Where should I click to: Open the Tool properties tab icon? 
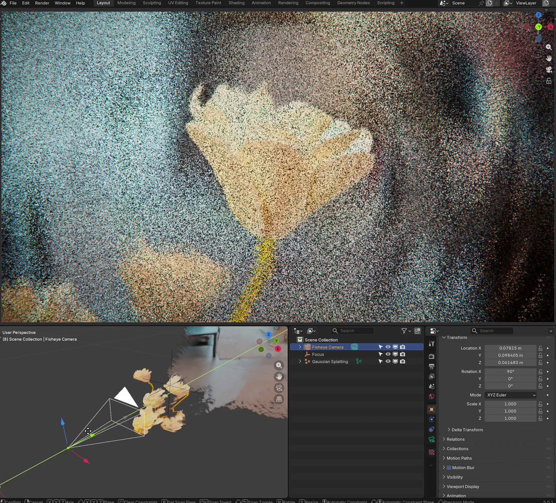[431, 343]
